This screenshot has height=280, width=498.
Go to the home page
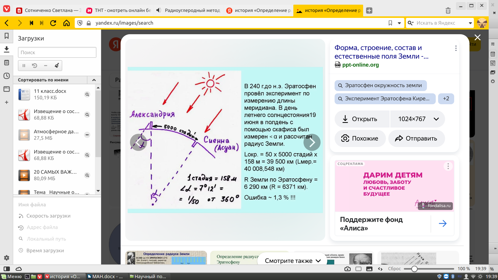pyautogui.click(x=66, y=23)
